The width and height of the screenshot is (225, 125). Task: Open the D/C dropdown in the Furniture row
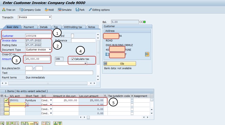[51, 100]
